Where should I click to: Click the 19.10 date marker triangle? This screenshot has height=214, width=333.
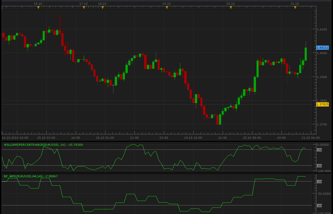click(167, 8)
